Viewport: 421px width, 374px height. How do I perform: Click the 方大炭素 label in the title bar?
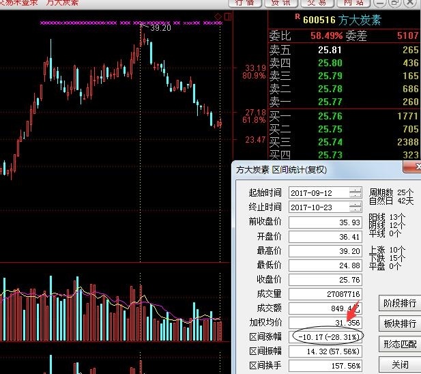pyautogui.click(x=62, y=3)
